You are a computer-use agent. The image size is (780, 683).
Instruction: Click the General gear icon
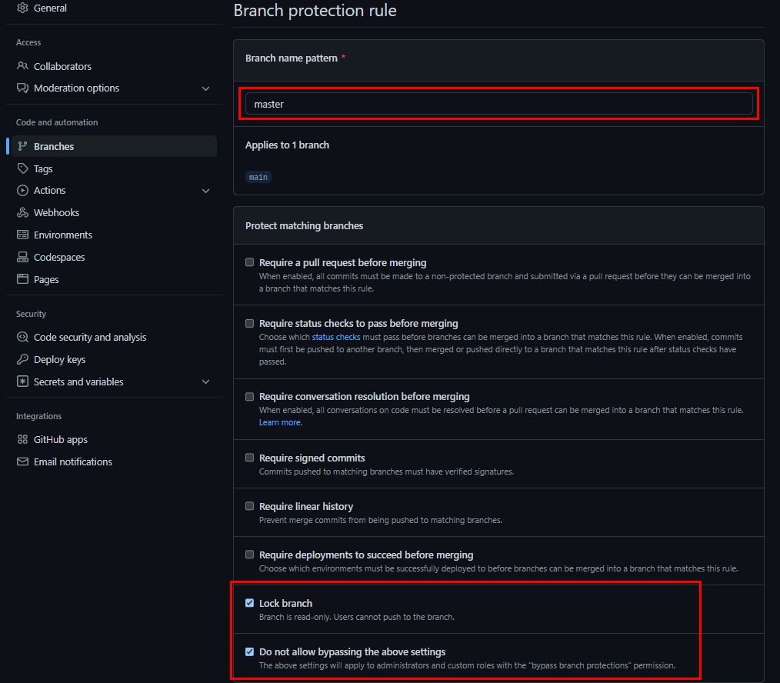[x=22, y=8]
